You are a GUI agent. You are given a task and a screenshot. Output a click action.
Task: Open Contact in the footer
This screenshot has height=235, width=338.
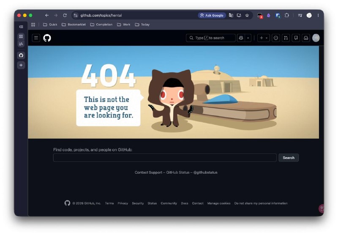(x=198, y=203)
